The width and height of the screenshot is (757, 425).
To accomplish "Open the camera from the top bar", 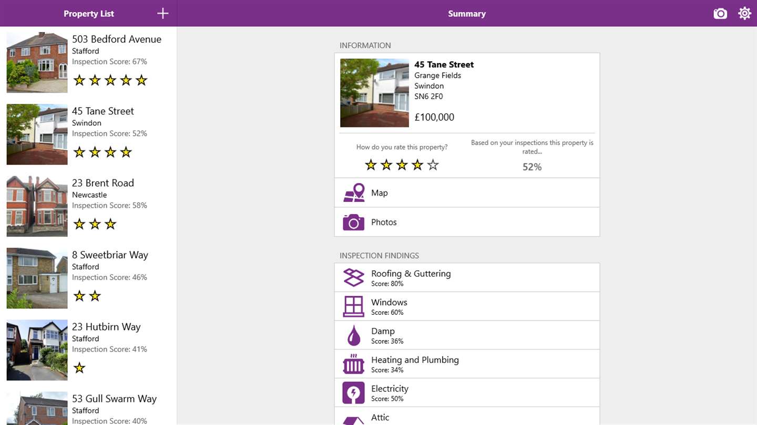I will tap(720, 14).
